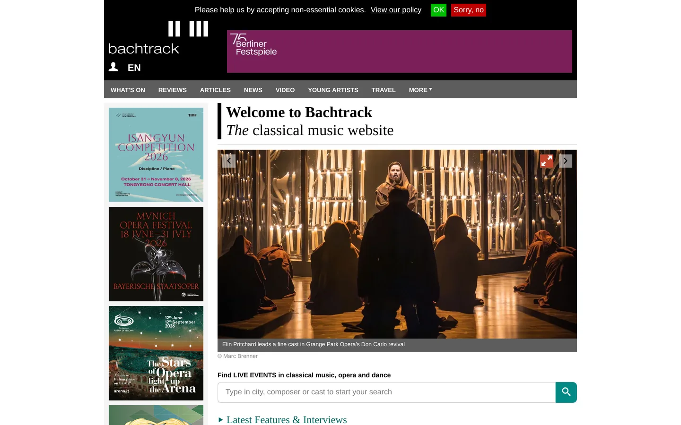
Task: Select the Video menu item
Action: coord(285,90)
